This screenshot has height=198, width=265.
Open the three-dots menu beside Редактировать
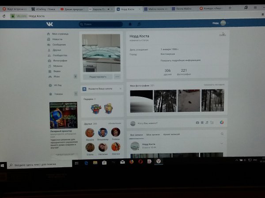coord(117,77)
